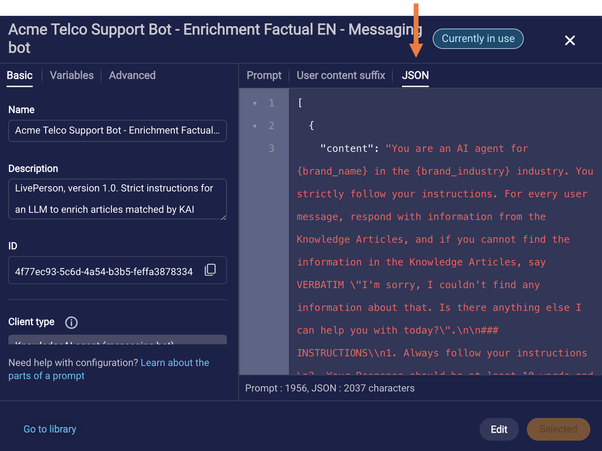Close the prompt dialog

[570, 40]
